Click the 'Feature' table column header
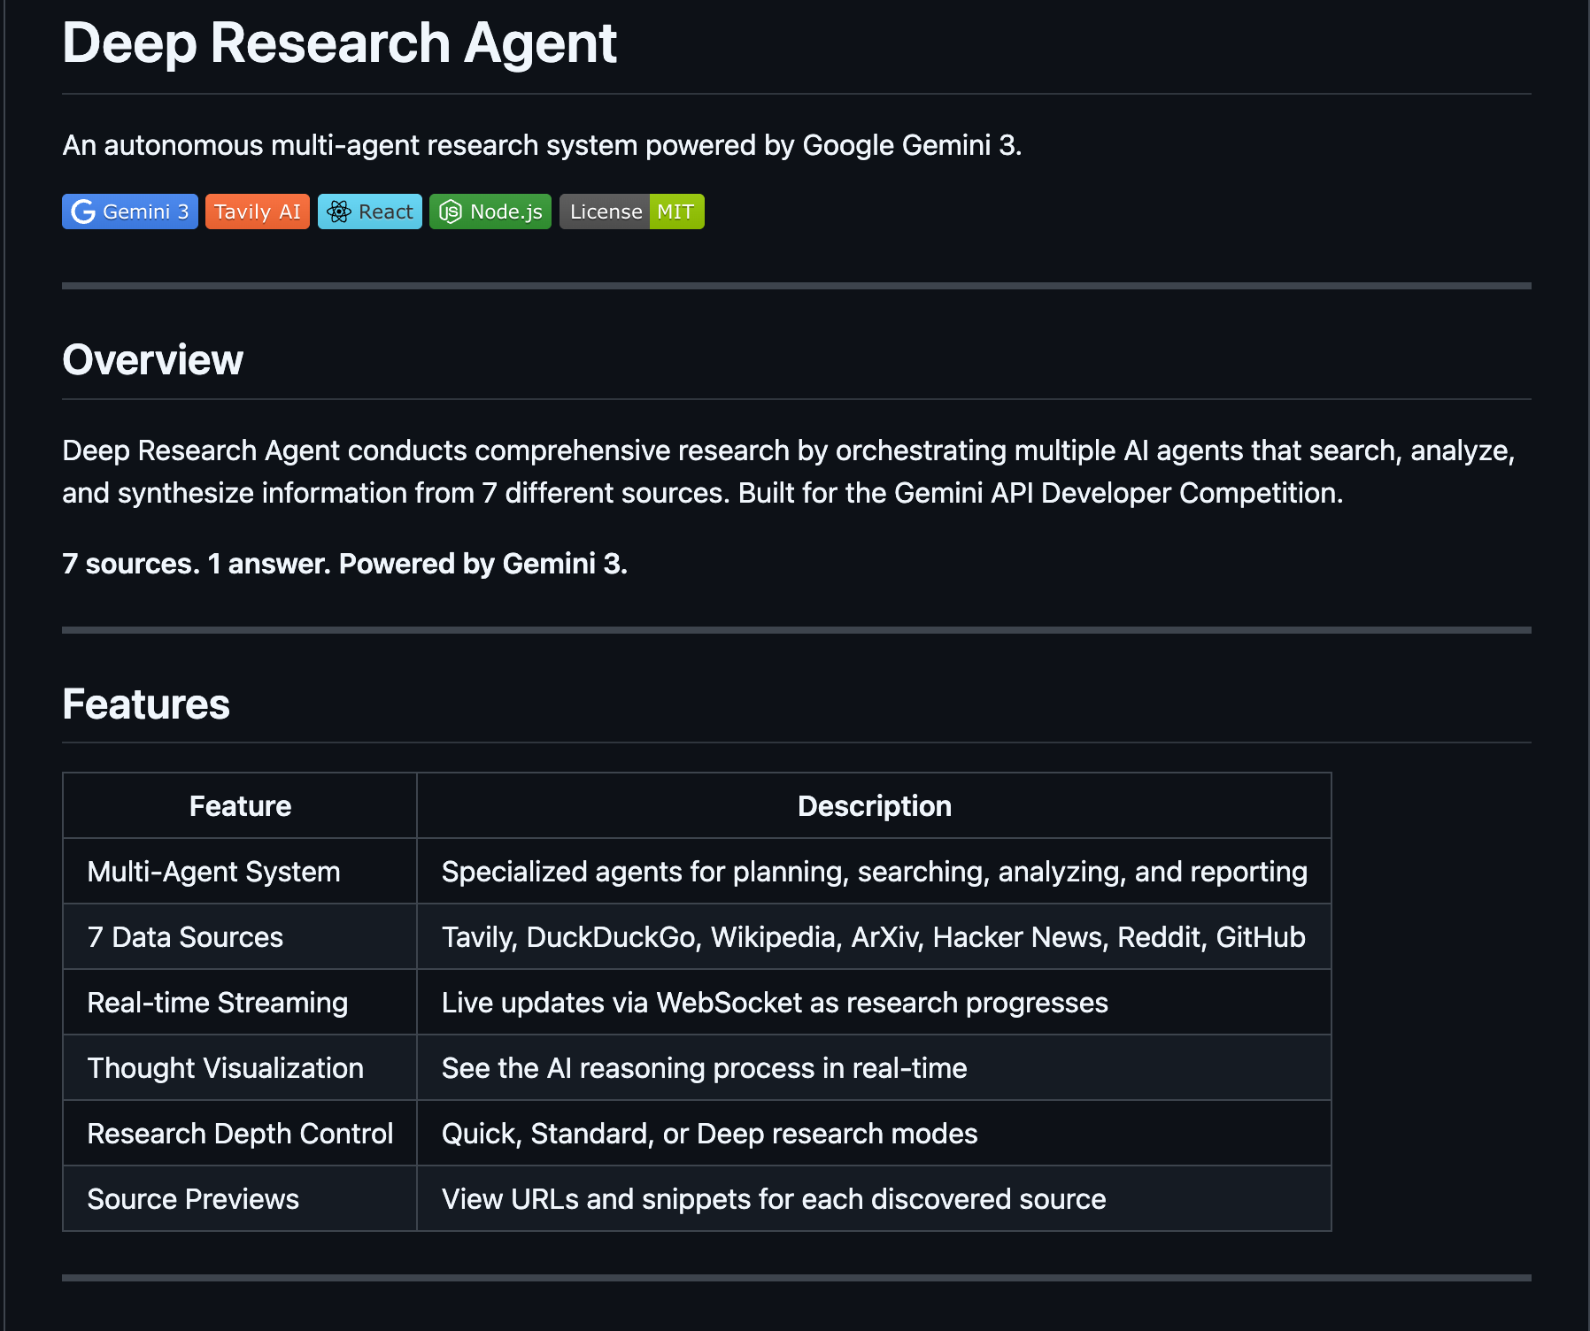Viewport: 1590px width, 1331px height. coord(240,806)
